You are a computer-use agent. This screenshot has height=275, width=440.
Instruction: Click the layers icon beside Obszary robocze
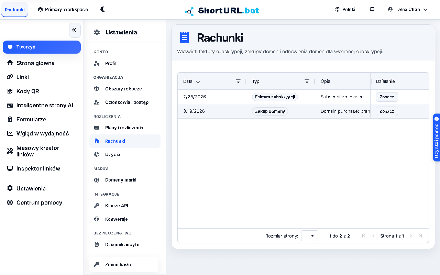tap(97, 89)
